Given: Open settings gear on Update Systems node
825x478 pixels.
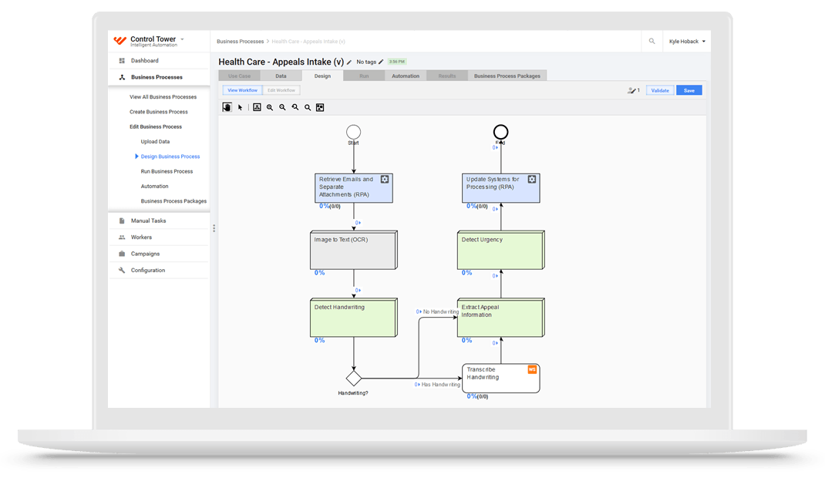Looking at the screenshot, I should tap(532, 180).
